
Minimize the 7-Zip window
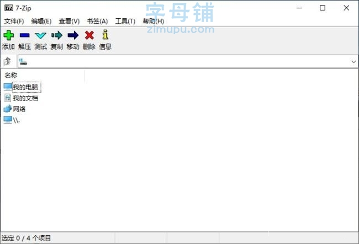[299, 8]
